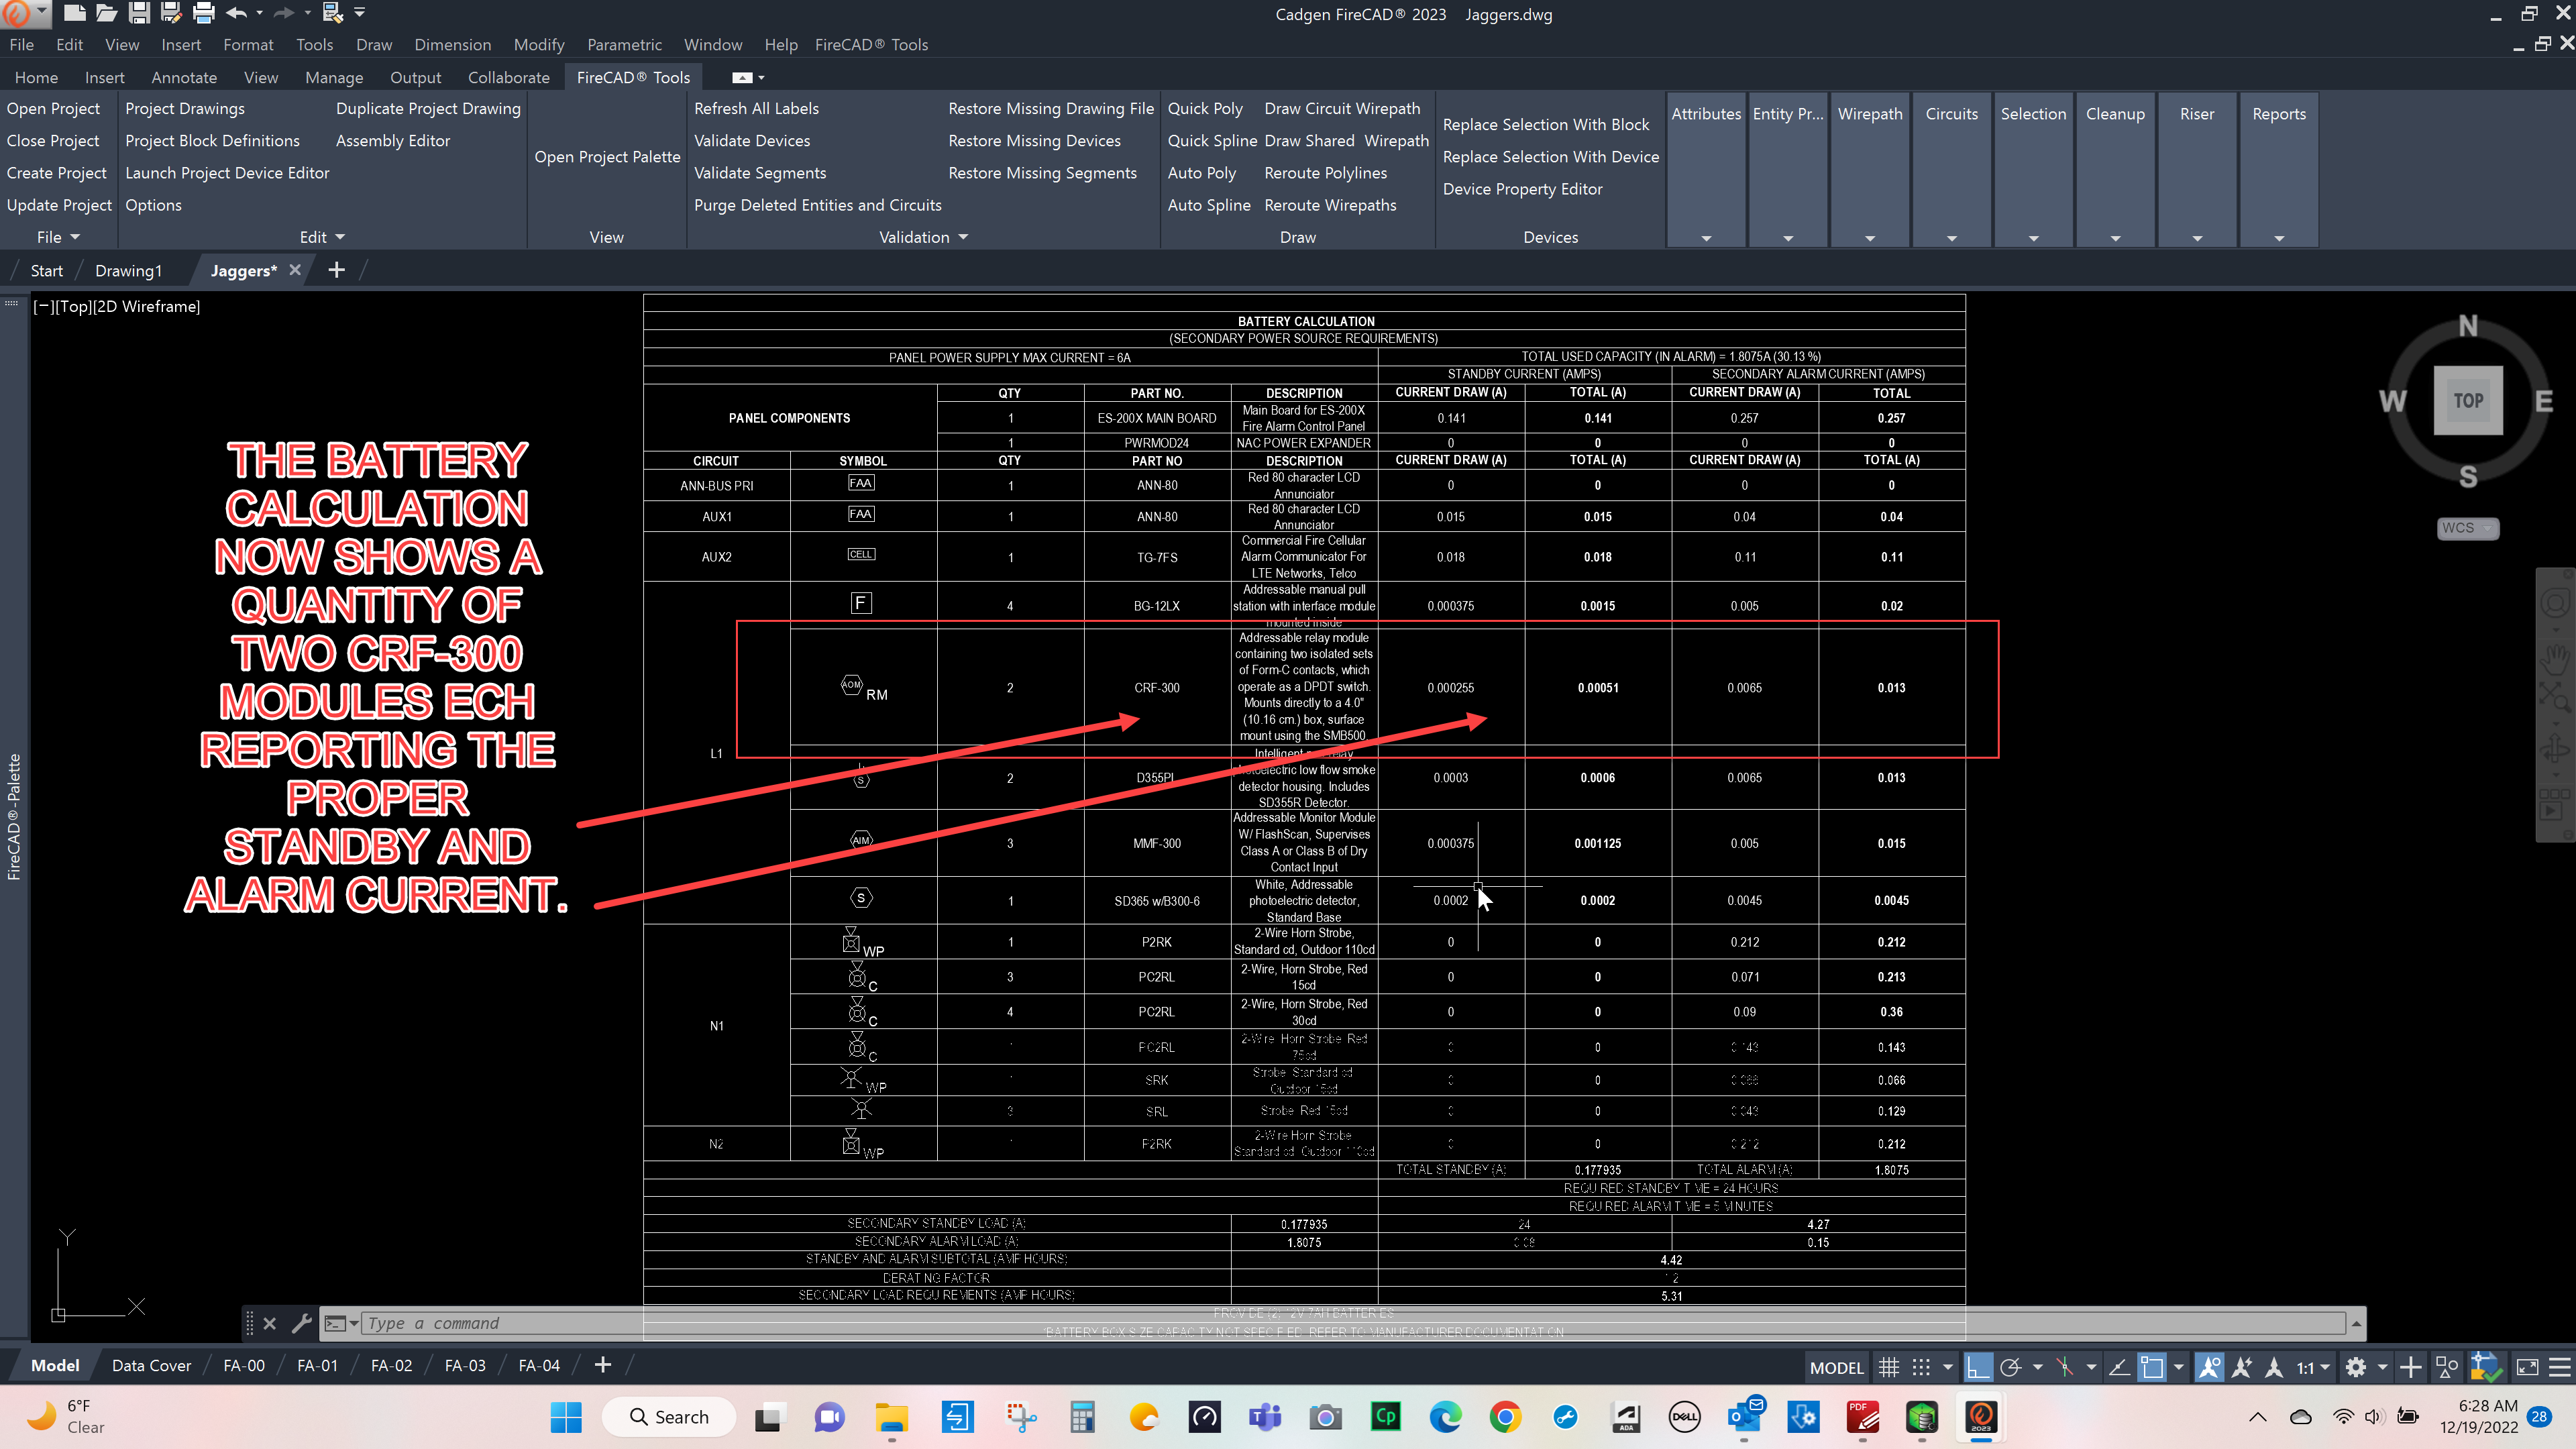Open Google Chrome from taskbar
This screenshot has width=2576, height=1449.
[x=1504, y=1416]
